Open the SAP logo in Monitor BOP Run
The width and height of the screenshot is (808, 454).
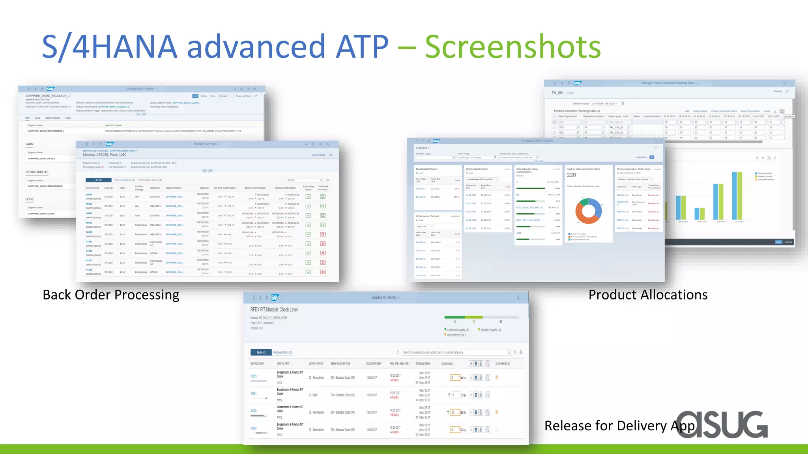[x=109, y=144]
